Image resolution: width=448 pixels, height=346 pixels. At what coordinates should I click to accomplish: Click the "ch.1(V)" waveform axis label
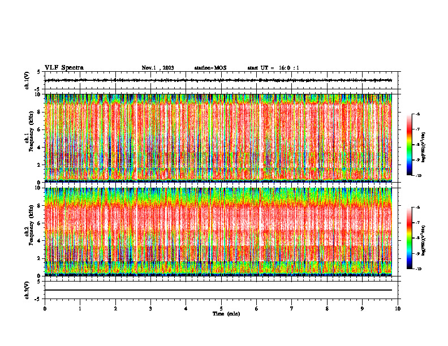(27, 80)
